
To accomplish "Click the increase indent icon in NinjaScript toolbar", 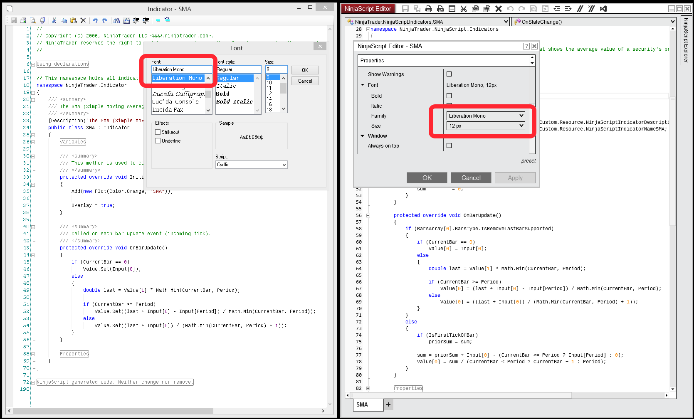I will point(568,9).
